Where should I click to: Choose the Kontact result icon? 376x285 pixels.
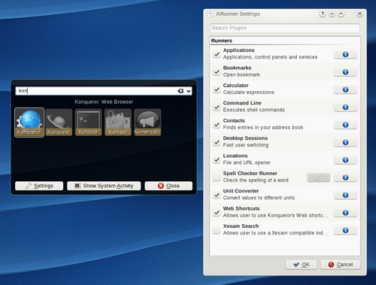click(x=118, y=123)
